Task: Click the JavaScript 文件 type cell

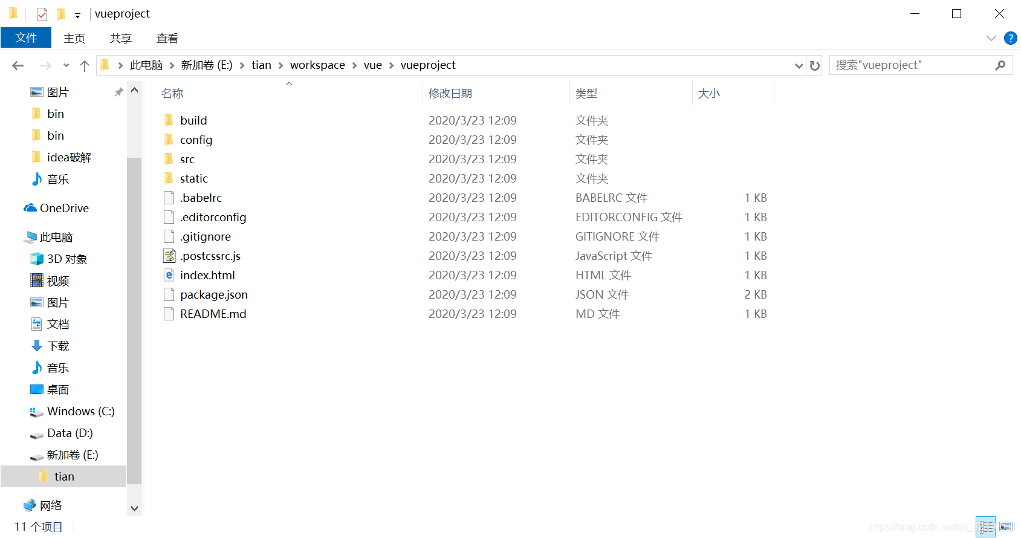Action: pos(614,256)
